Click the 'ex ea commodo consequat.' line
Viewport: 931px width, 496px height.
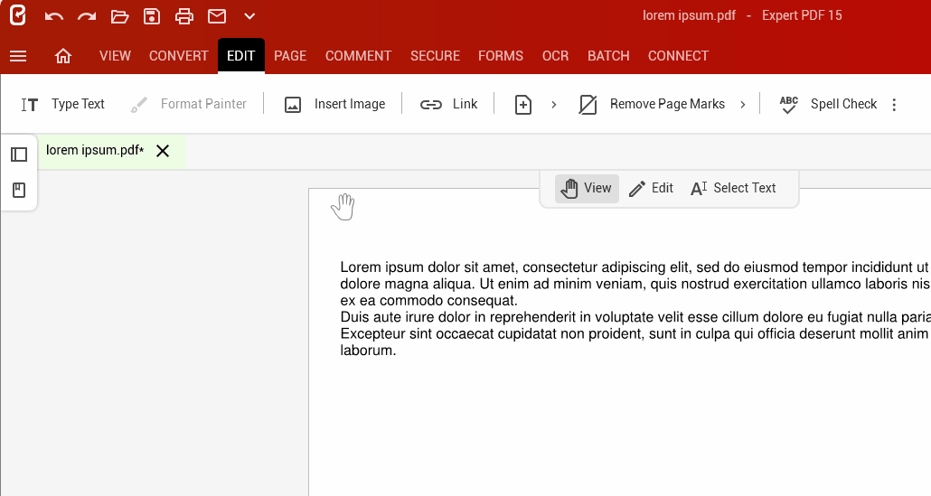[428, 300]
